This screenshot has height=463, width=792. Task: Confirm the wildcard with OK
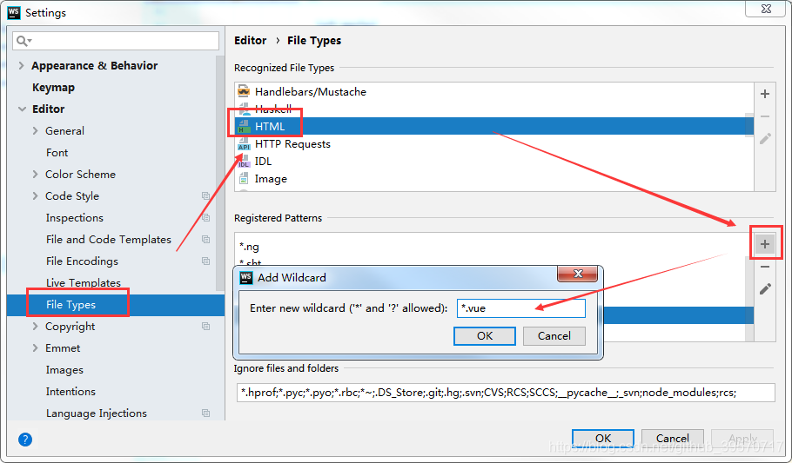(x=485, y=336)
